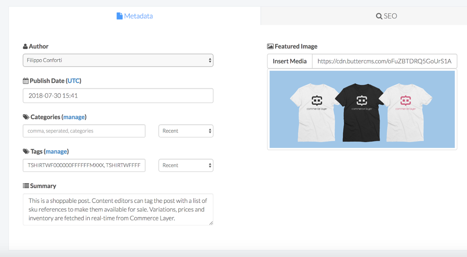Grab the Summary textarea resize handle
Screen dimensions: 467x257
point(211,223)
